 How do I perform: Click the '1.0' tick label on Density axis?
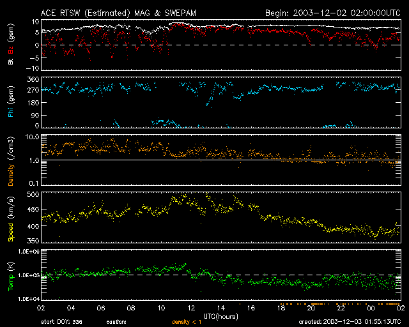click(x=34, y=160)
